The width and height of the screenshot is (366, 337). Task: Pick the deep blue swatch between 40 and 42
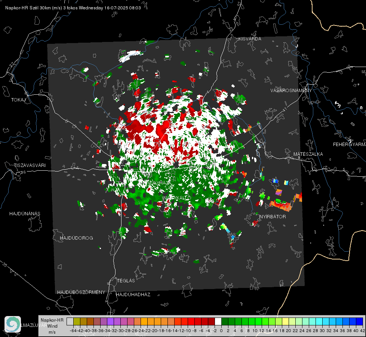(360, 321)
